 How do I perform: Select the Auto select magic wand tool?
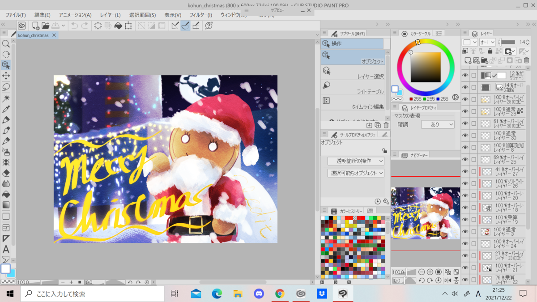pyautogui.click(x=6, y=98)
